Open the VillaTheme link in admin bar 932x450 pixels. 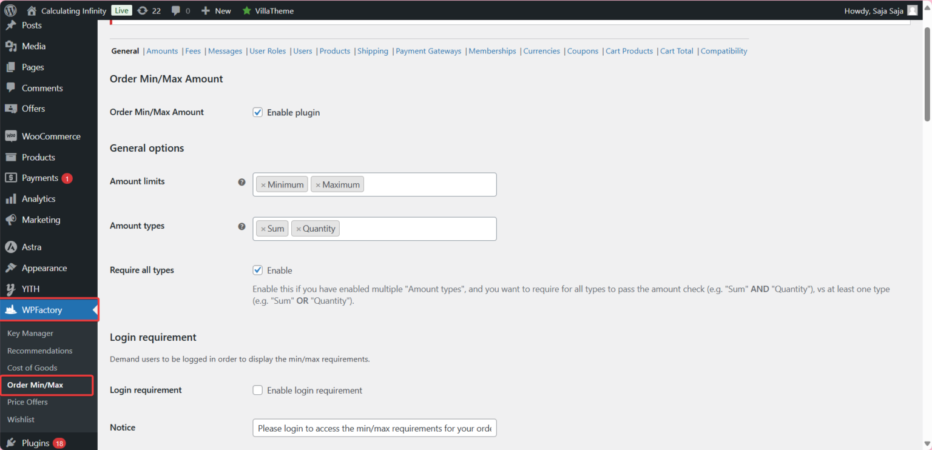click(x=272, y=10)
